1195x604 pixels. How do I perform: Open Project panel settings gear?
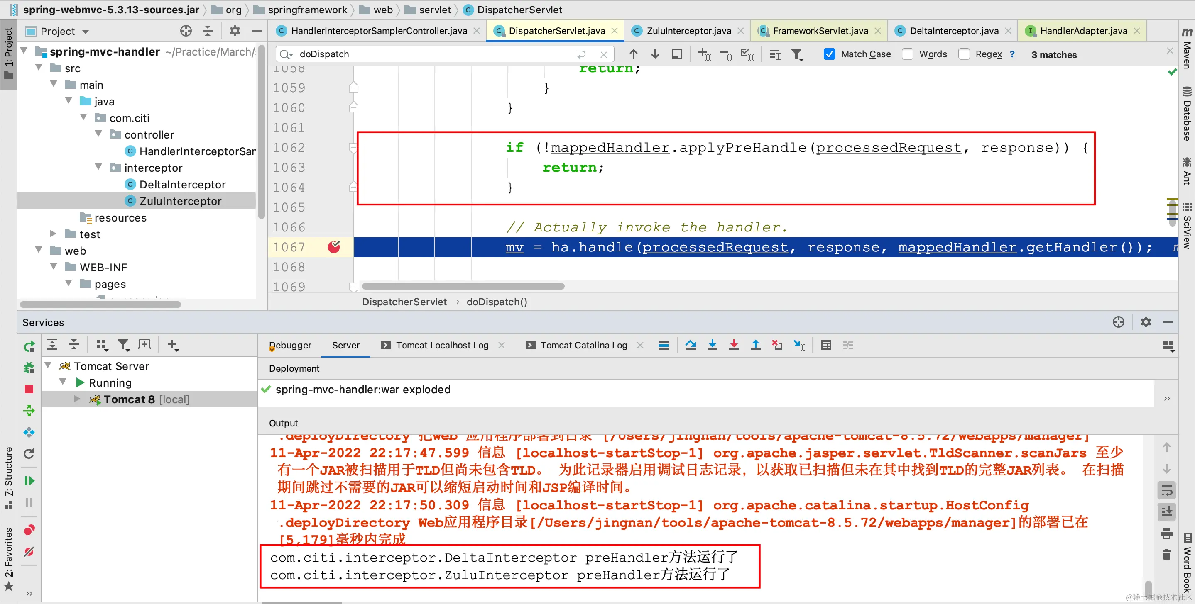click(235, 31)
